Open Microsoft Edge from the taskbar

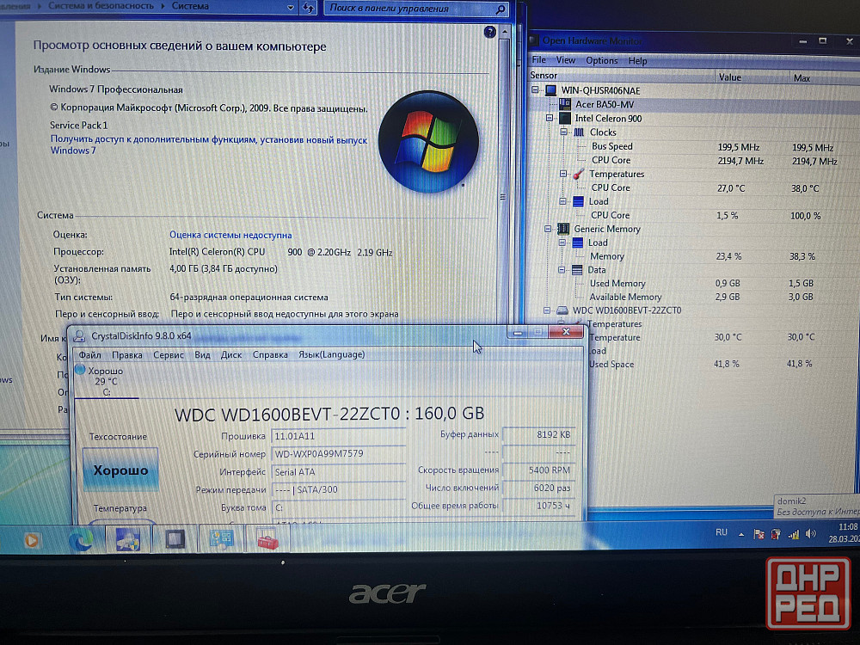click(81, 540)
